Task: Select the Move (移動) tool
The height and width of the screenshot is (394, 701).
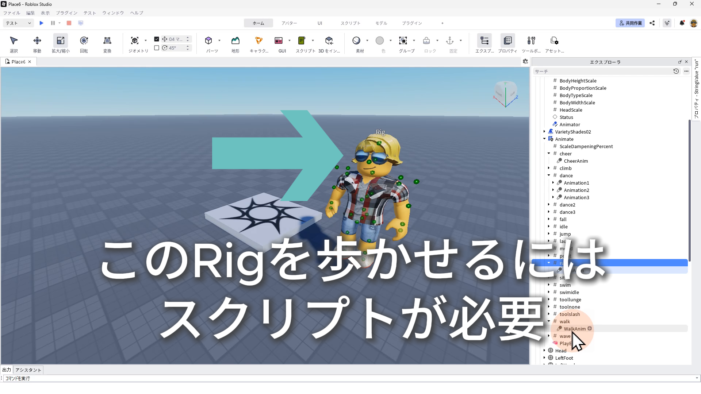Action: click(37, 41)
